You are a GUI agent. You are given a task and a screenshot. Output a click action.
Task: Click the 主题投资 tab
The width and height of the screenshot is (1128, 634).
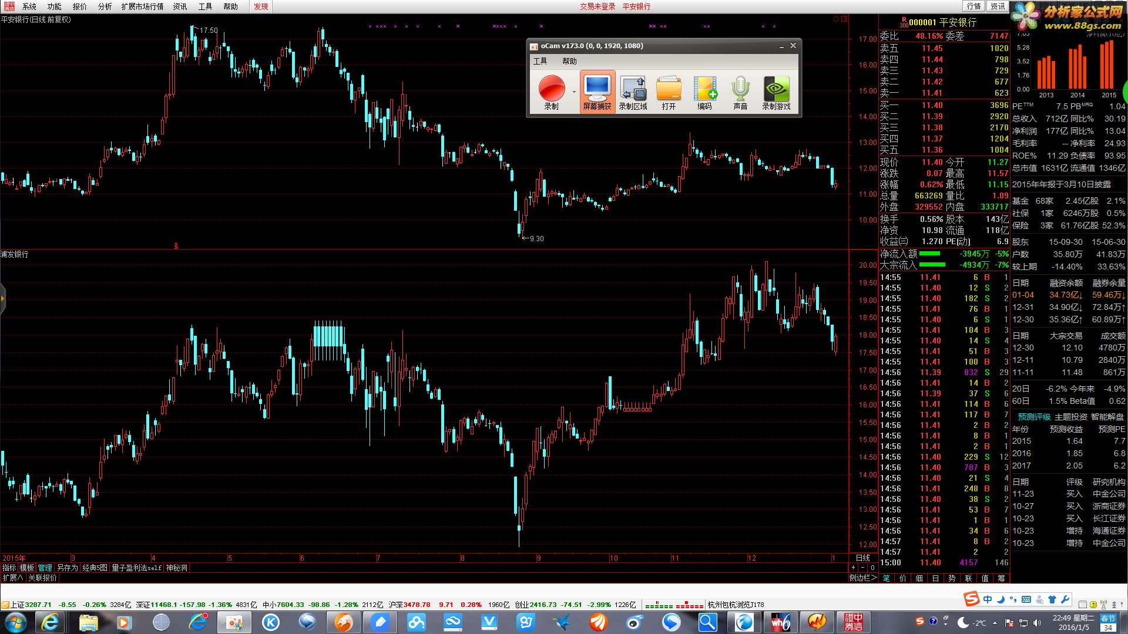(1070, 417)
